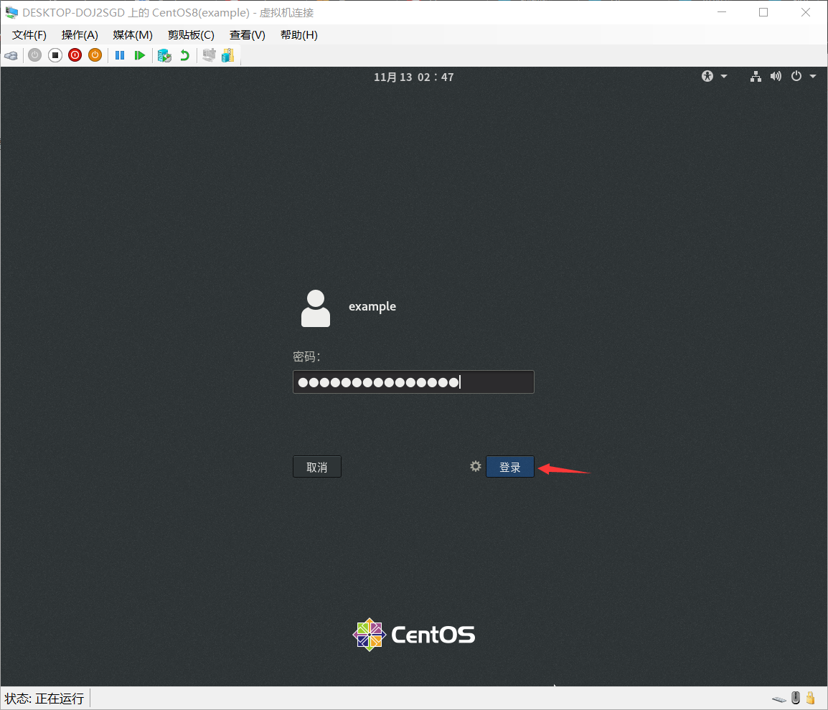Create a checkpoint using the server clock icon

(x=164, y=55)
